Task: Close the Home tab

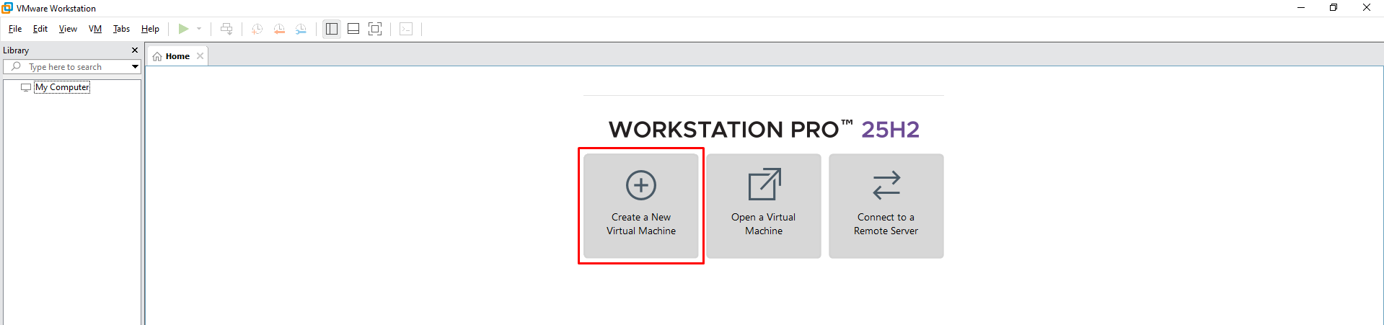Action: (200, 56)
